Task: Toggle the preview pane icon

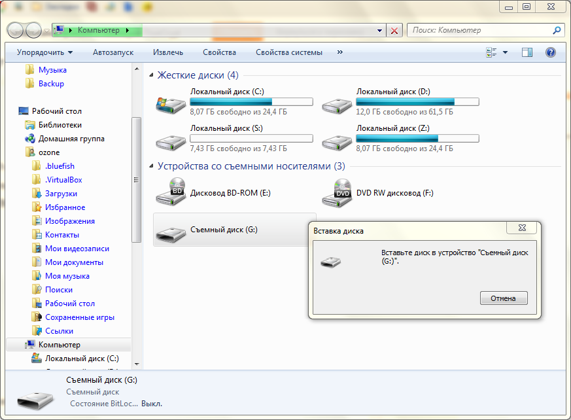Action: 527,52
